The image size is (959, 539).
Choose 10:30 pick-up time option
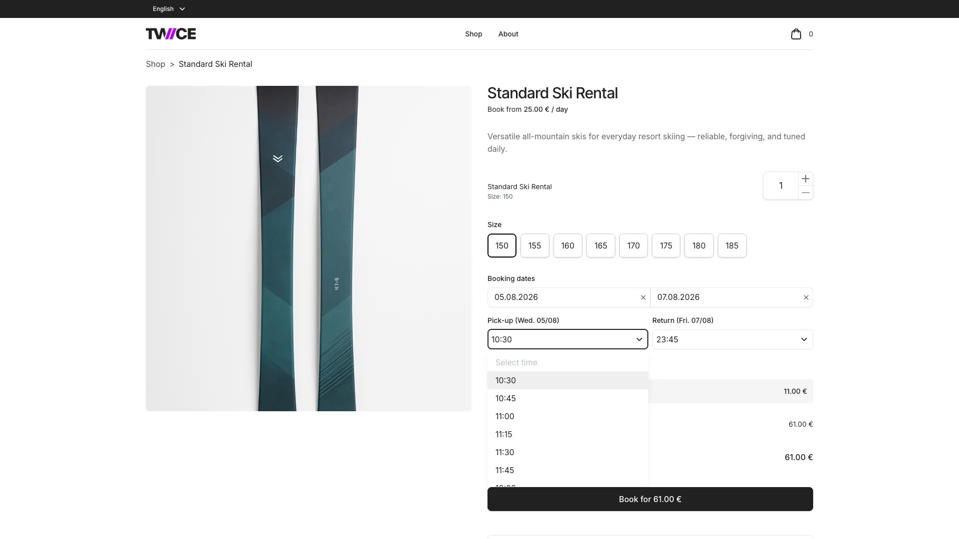click(568, 380)
